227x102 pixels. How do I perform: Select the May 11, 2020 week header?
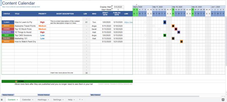pos(162,7)
